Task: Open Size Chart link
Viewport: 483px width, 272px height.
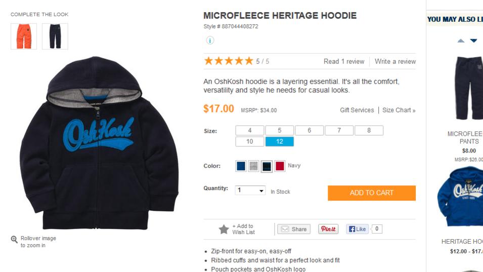Action: click(399, 110)
